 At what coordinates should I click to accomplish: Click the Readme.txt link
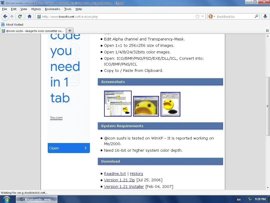pyautogui.click(x=115, y=174)
